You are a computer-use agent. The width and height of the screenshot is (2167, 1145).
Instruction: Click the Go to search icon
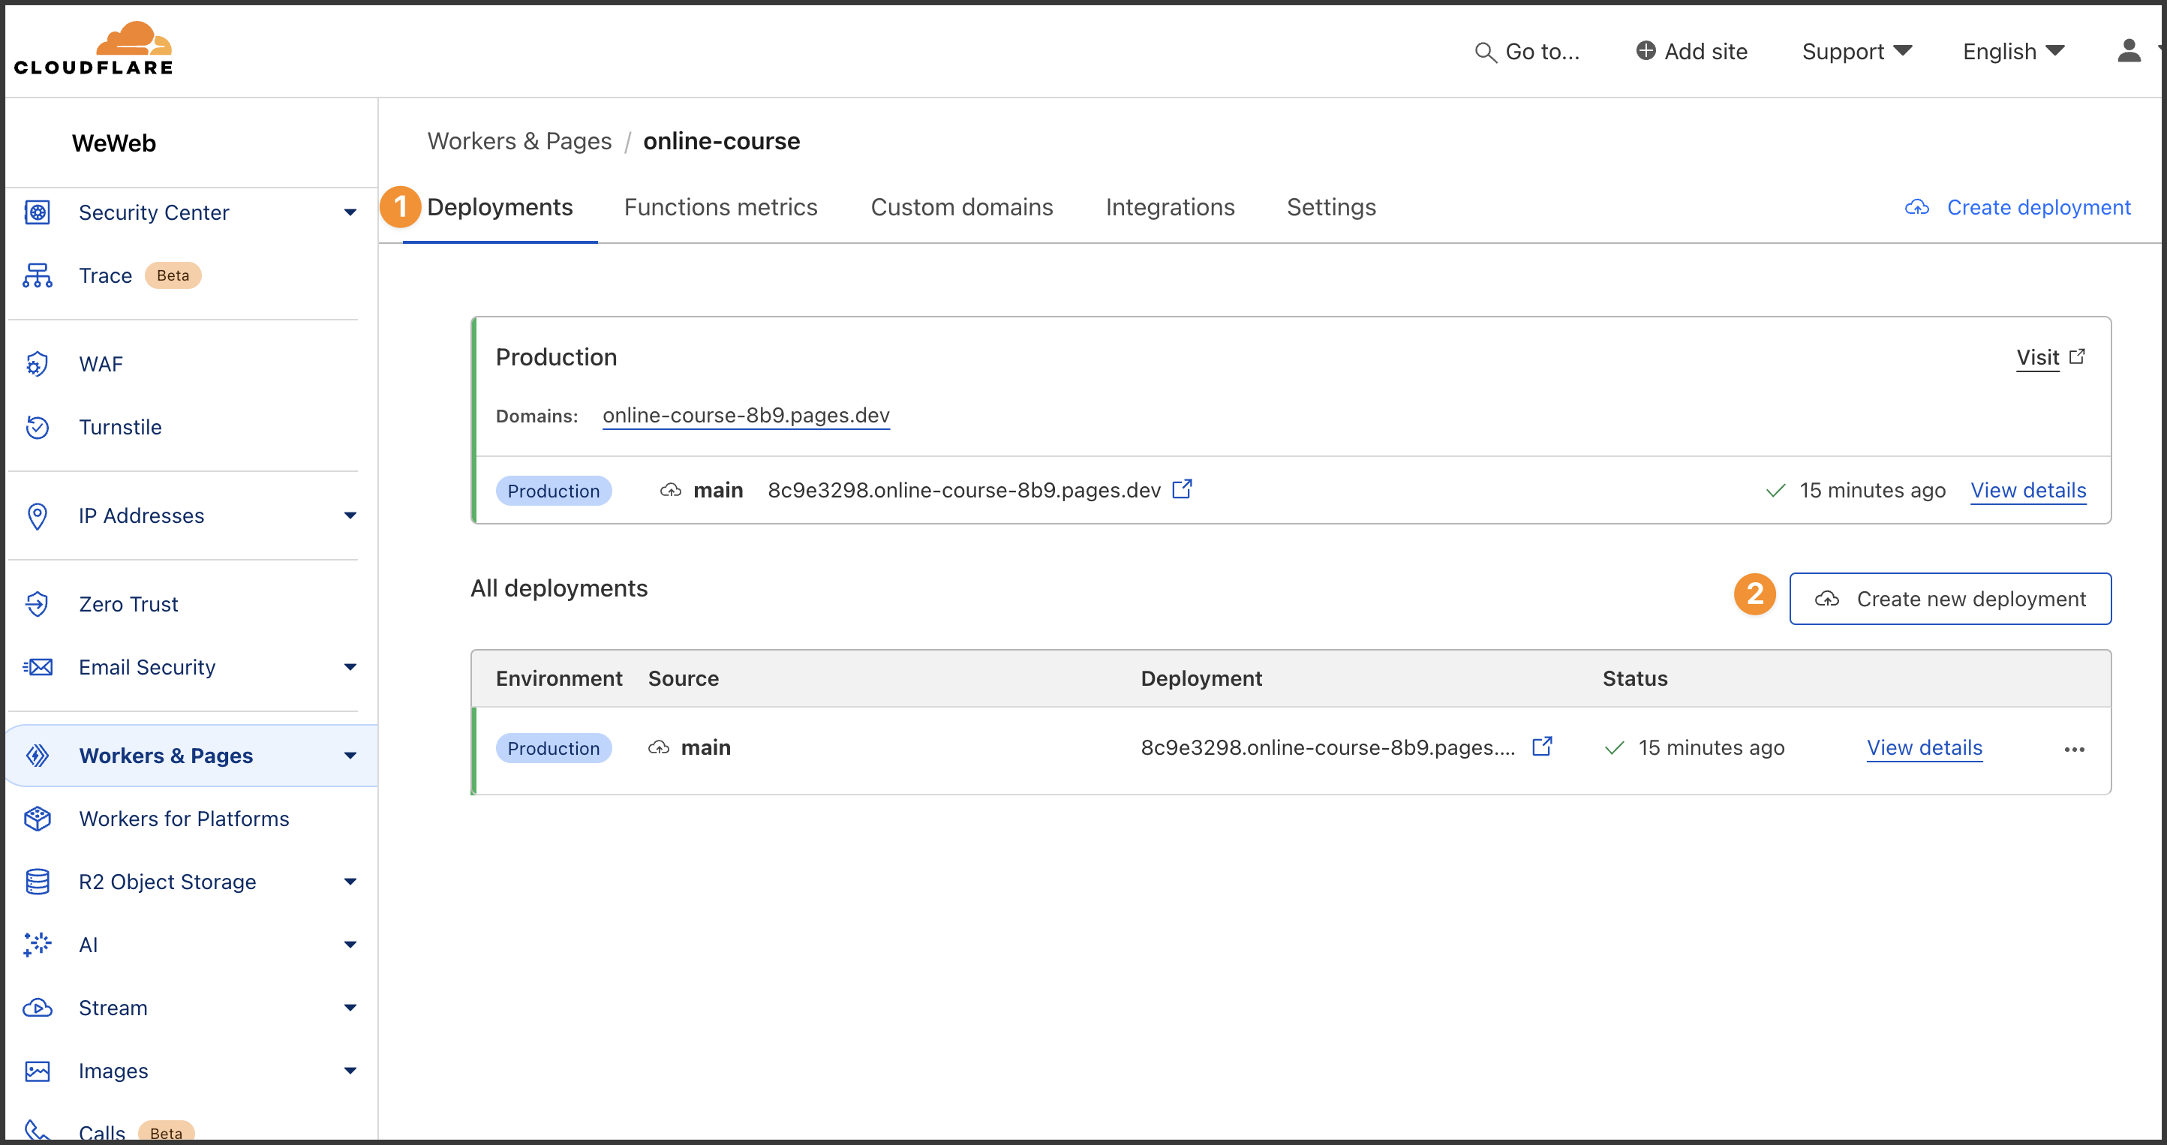pyautogui.click(x=1485, y=51)
